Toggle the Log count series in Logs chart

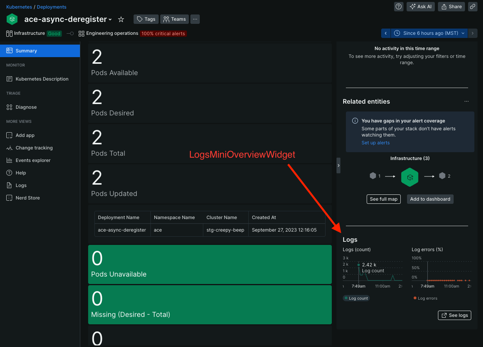pyautogui.click(x=356, y=298)
